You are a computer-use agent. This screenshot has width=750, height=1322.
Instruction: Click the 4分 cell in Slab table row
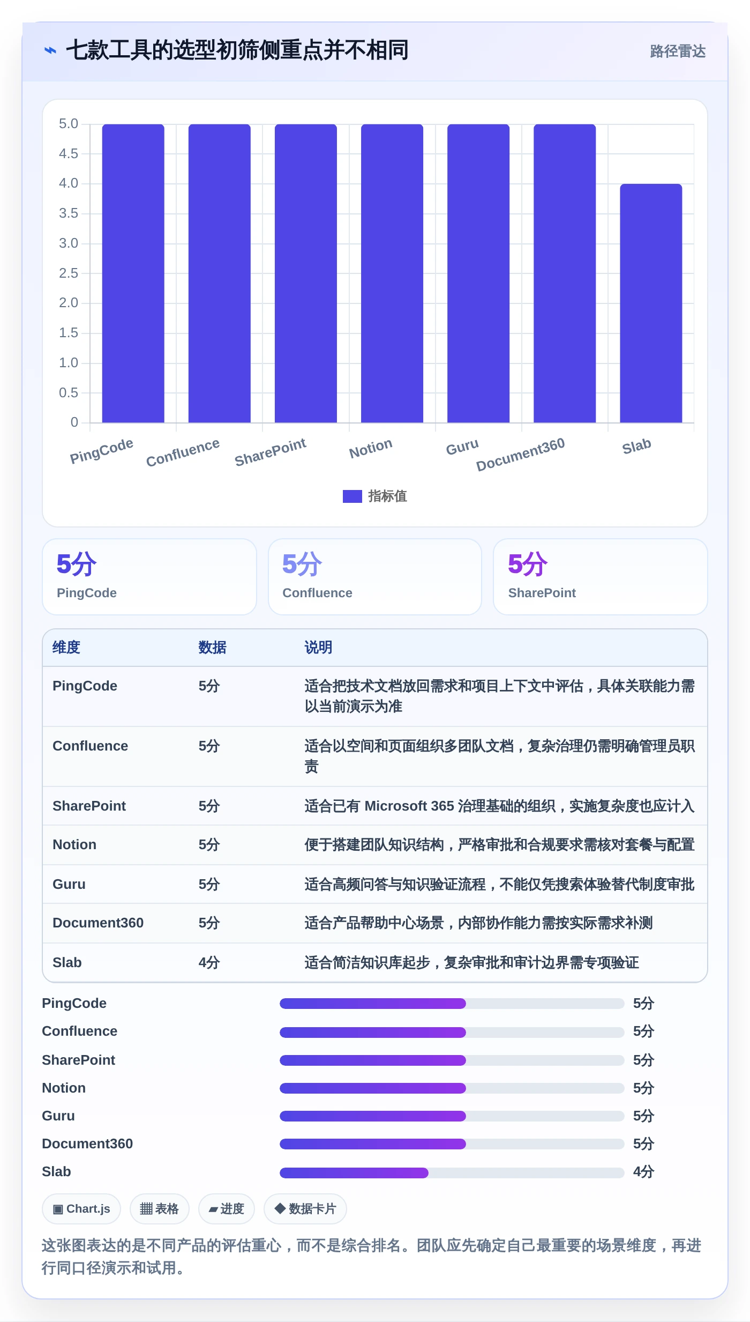pyautogui.click(x=209, y=963)
